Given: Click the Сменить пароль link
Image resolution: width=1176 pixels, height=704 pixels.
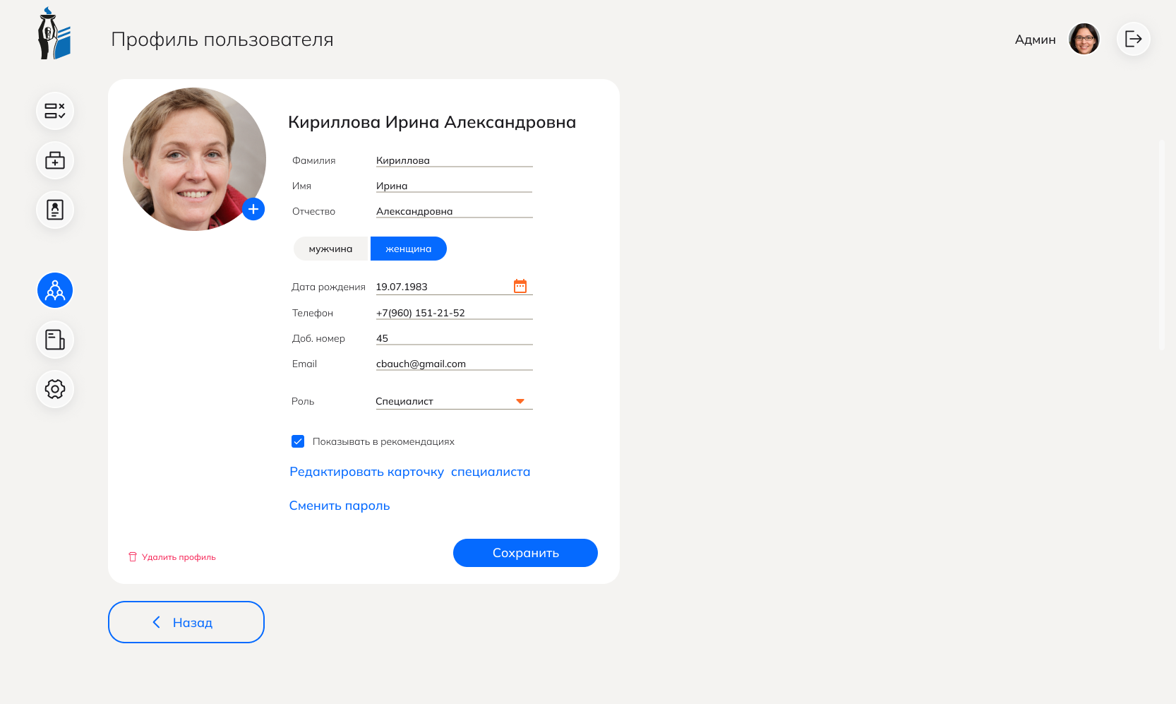Looking at the screenshot, I should 340,506.
